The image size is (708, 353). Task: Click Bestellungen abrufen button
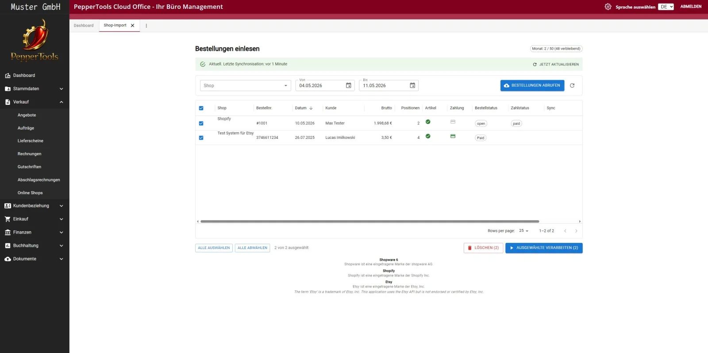pos(532,85)
